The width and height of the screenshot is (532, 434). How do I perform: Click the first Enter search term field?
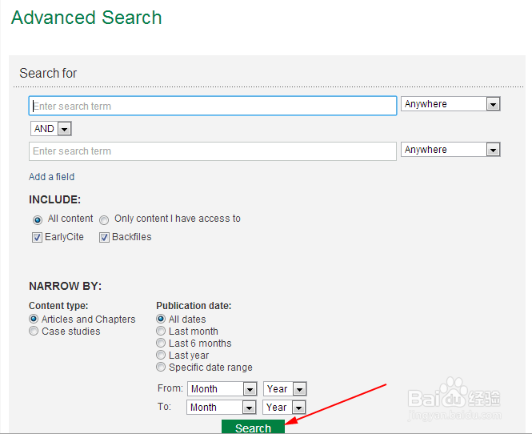[x=213, y=106]
